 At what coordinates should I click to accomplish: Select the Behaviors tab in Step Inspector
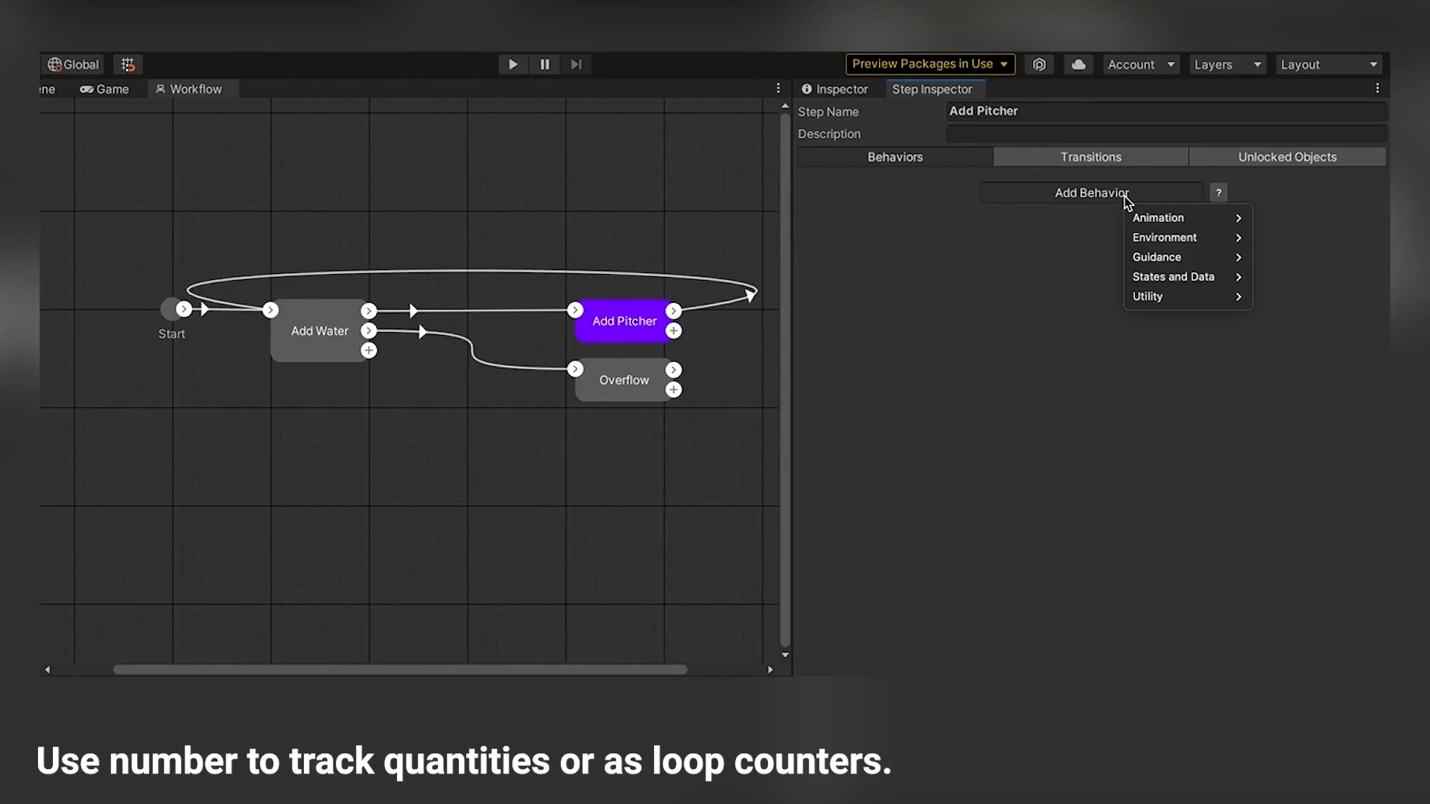point(894,157)
